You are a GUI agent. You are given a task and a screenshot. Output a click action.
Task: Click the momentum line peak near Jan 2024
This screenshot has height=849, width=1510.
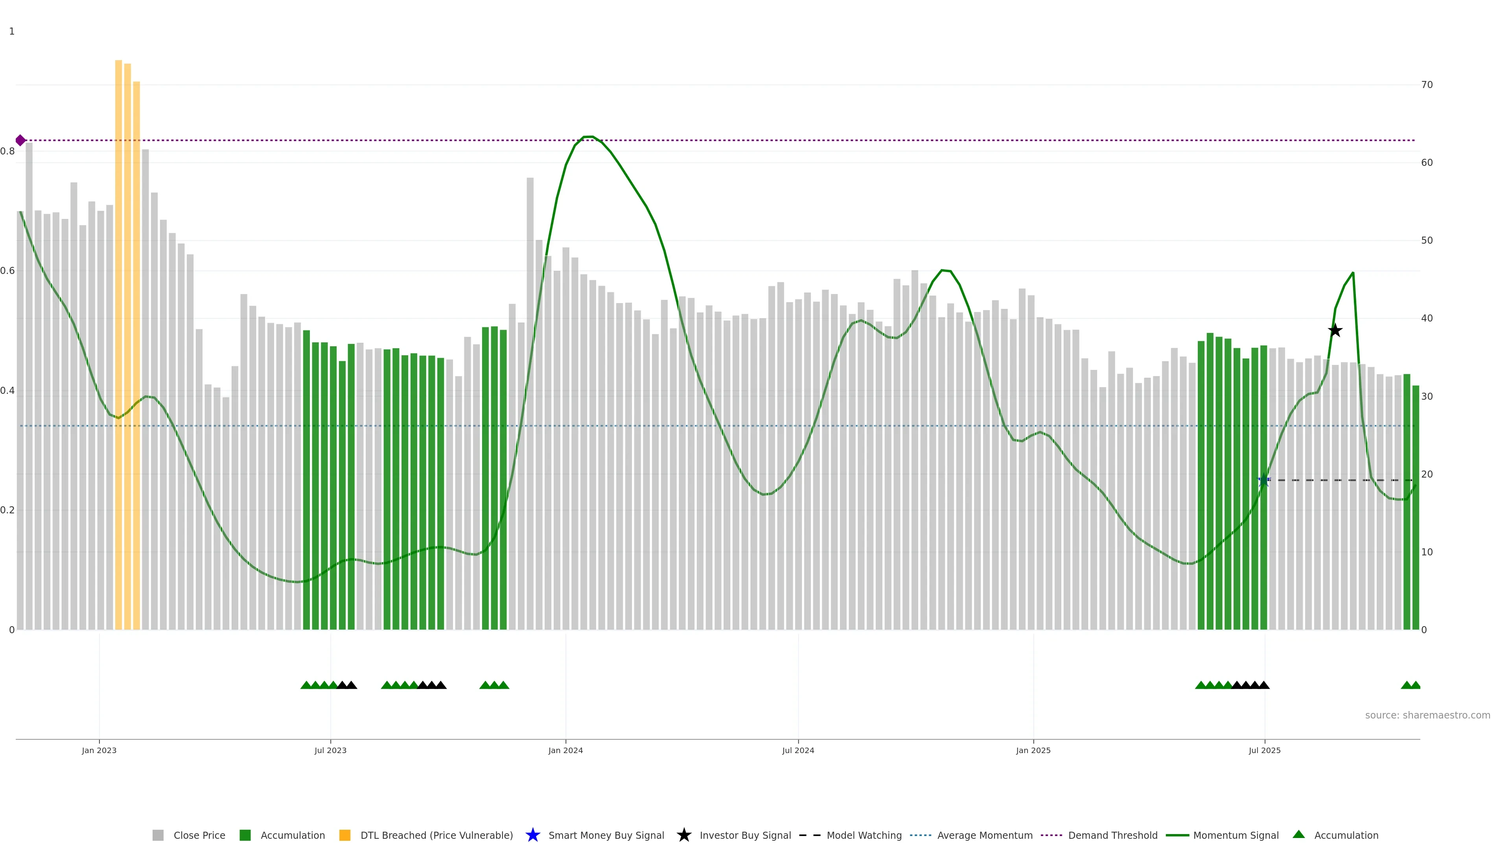click(589, 136)
